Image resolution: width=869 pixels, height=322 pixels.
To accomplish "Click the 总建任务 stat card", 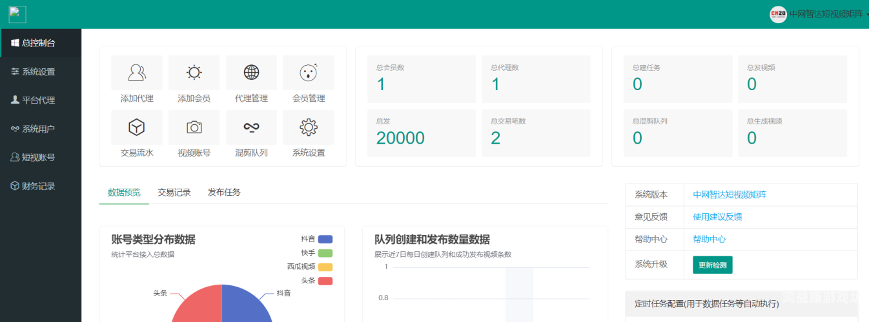I will (x=678, y=79).
